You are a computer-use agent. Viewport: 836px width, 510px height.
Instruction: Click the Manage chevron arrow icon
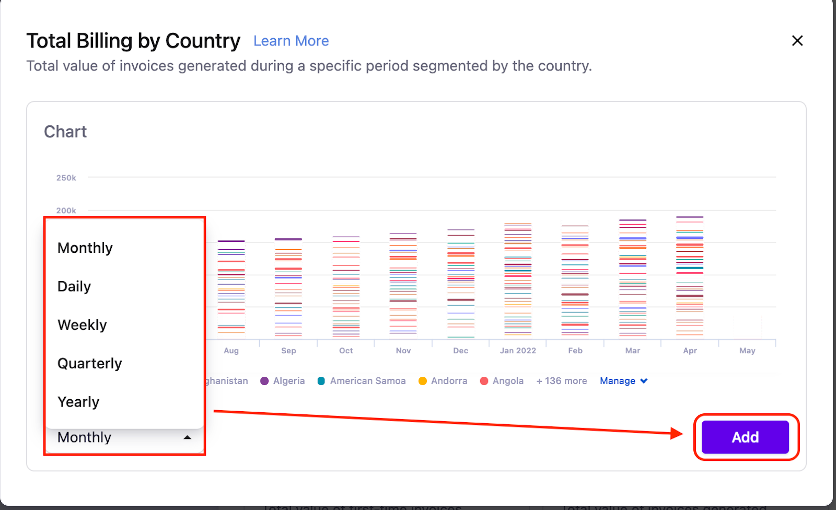point(644,381)
